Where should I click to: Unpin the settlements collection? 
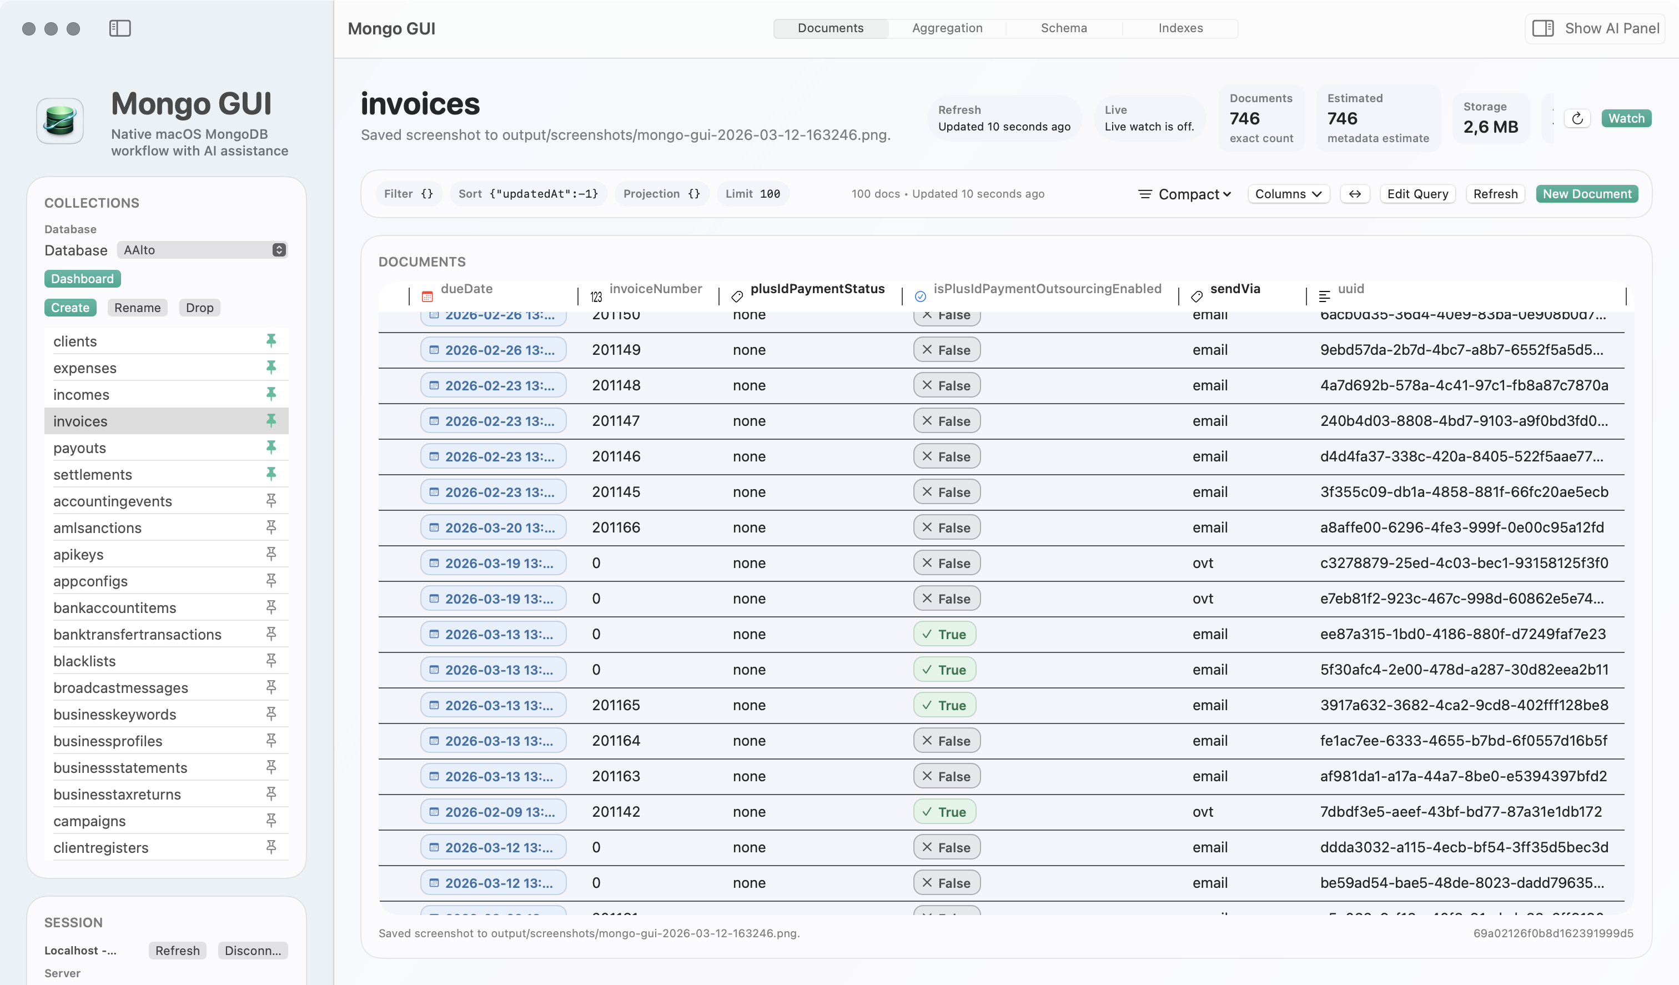(x=271, y=475)
